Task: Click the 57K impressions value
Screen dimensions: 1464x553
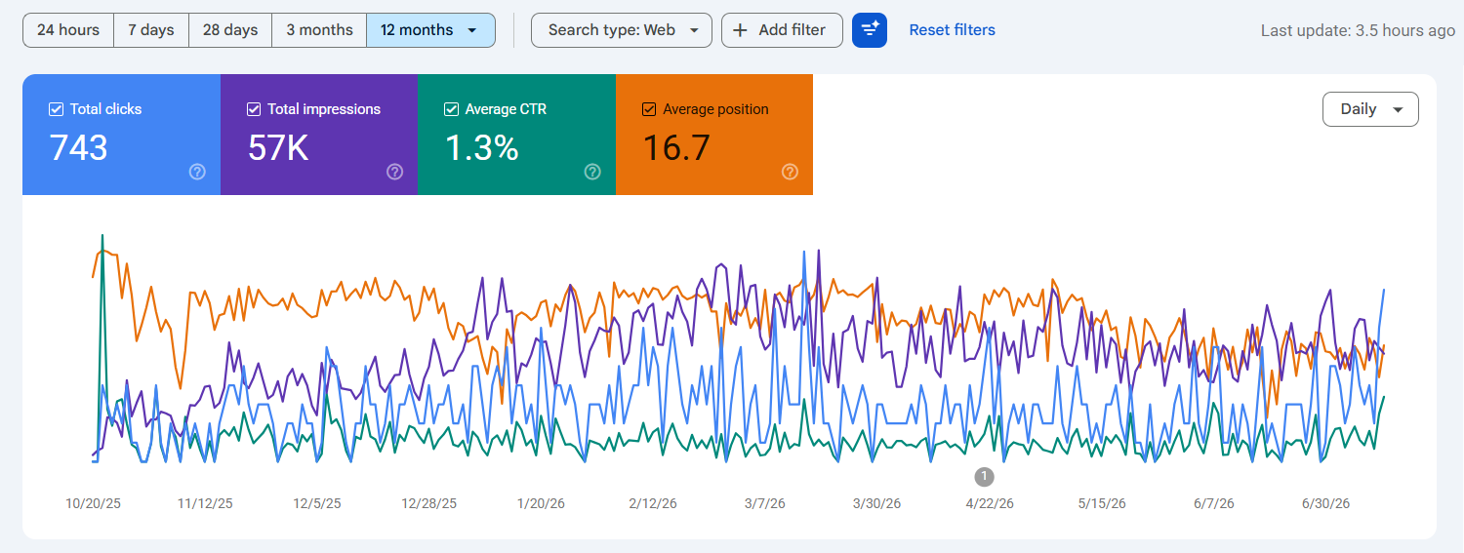Action: pos(278,148)
